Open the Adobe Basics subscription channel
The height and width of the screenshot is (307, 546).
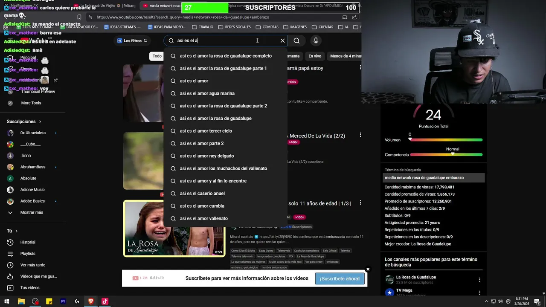pyautogui.click(x=32, y=201)
